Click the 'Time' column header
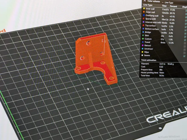187x140 pixels. click(164, 6)
